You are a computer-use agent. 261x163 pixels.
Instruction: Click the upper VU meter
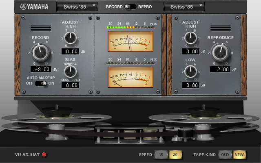point(130,41)
